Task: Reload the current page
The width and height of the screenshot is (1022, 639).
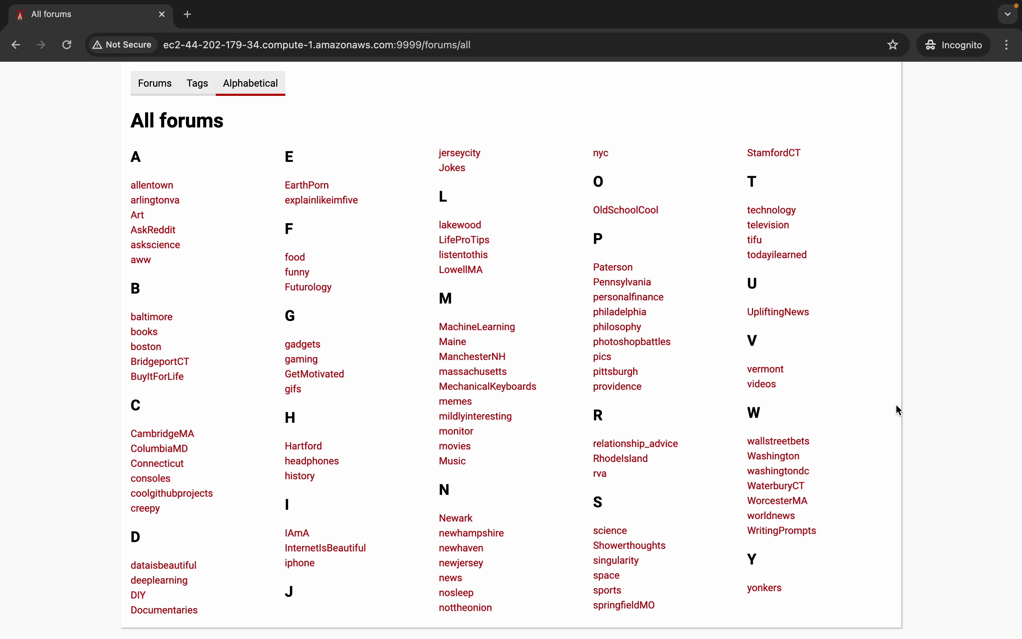Action: [x=67, y=45]
